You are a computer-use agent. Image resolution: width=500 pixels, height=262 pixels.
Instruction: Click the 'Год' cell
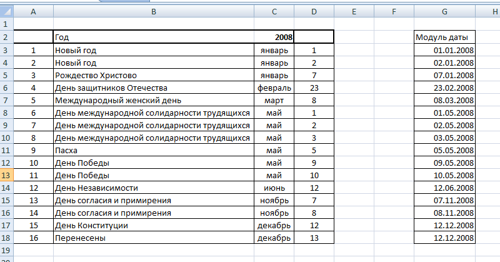click(x=154, y=37)
